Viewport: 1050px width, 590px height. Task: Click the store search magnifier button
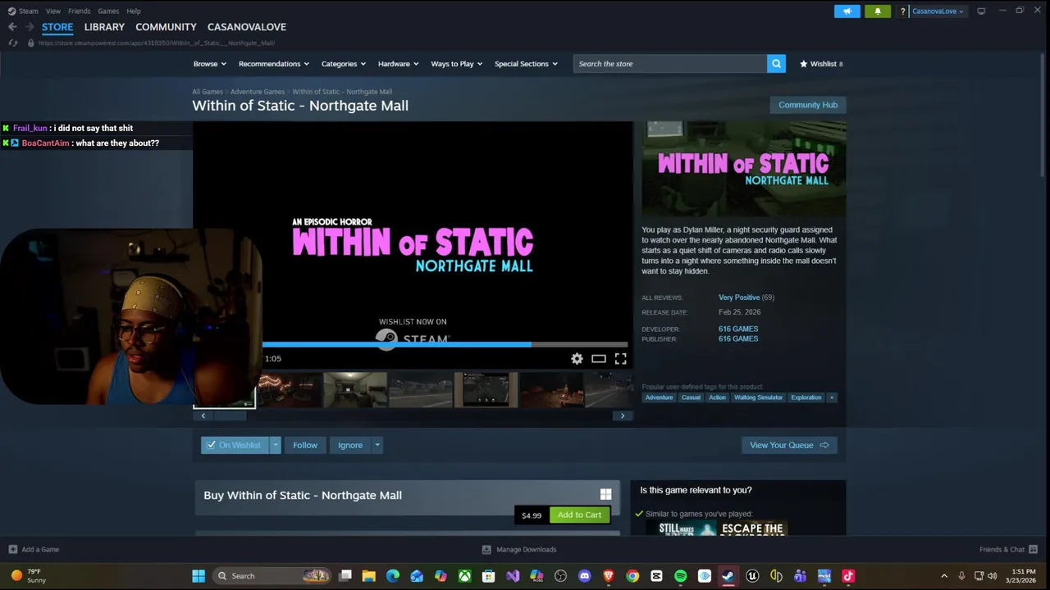(776, 64)
